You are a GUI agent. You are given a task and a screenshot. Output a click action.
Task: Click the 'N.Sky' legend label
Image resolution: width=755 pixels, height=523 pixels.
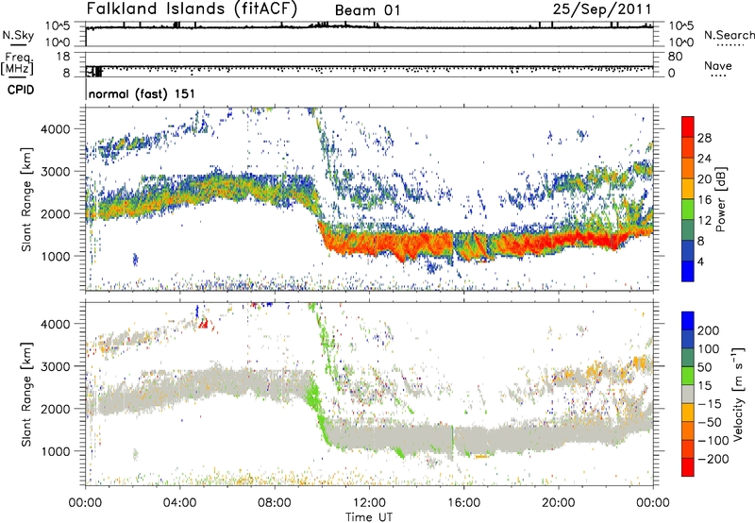point(18,35)
